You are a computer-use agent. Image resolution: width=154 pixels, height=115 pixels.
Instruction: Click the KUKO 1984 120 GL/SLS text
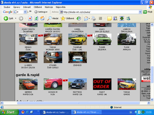click(102, 30)
